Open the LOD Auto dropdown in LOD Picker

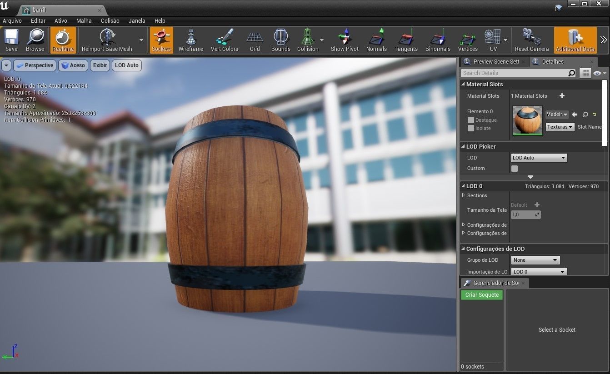point(539,158)
